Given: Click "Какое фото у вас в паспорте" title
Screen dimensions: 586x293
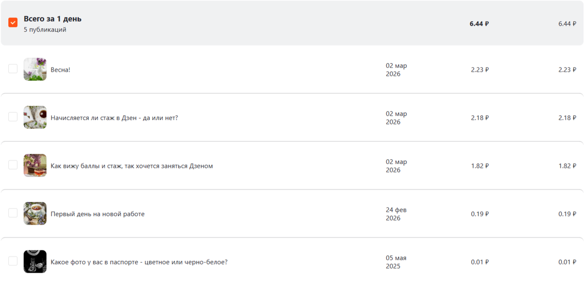Looking at the screenshot, I should click(139, 262).
